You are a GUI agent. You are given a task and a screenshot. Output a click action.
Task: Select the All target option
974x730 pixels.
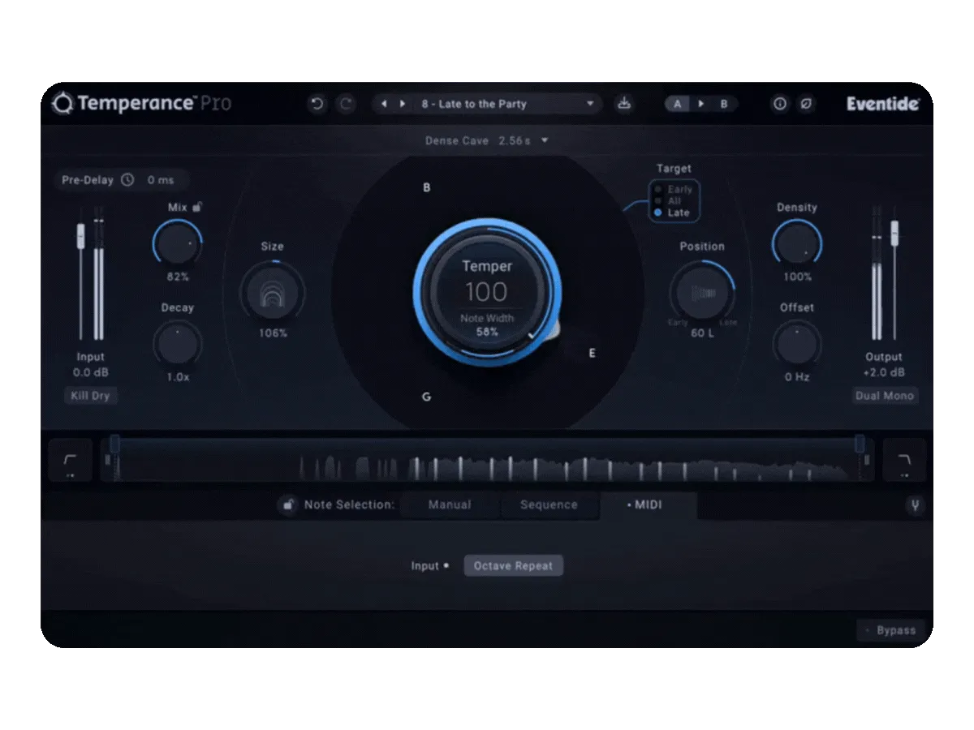tap(669, 200)
